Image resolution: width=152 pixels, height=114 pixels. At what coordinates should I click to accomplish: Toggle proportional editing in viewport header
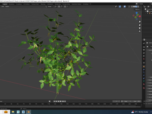[65, 7]
